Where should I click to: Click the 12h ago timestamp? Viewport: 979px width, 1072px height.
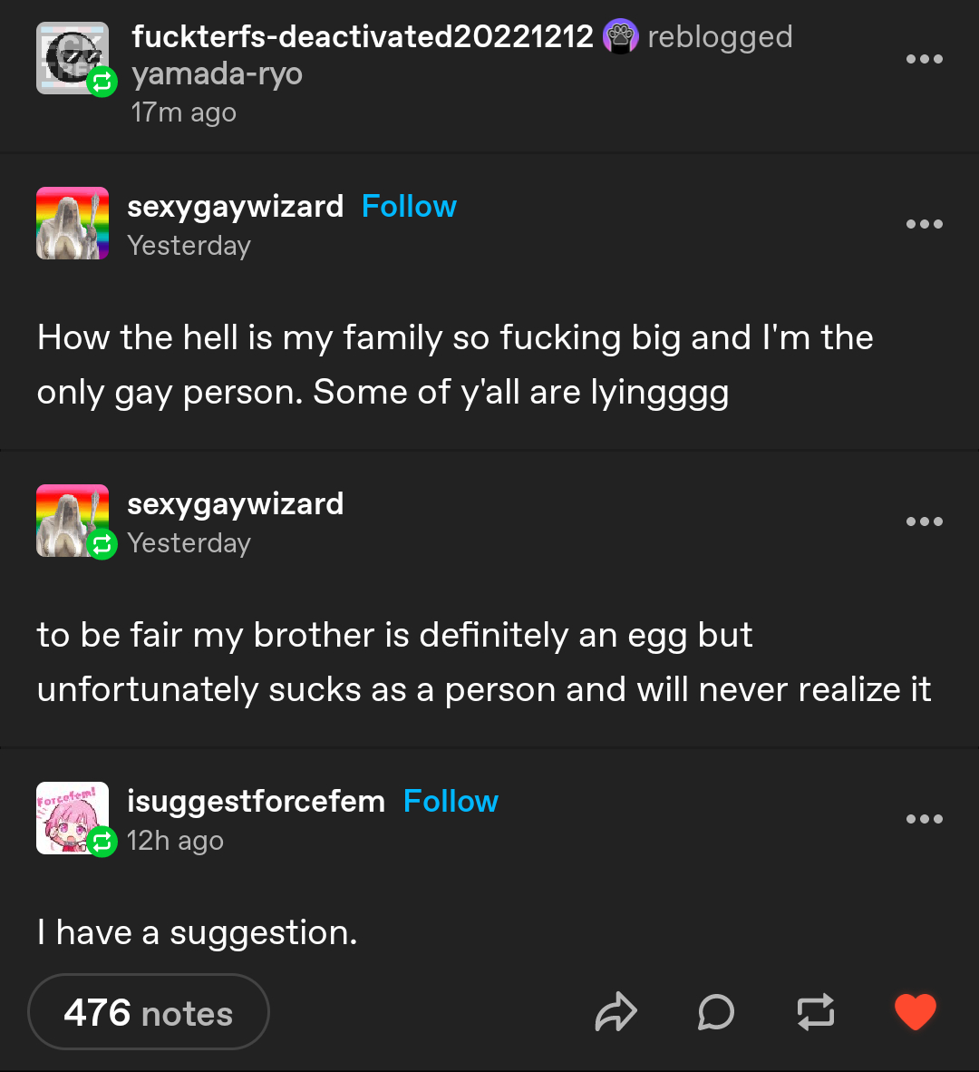tap(175, 841)
